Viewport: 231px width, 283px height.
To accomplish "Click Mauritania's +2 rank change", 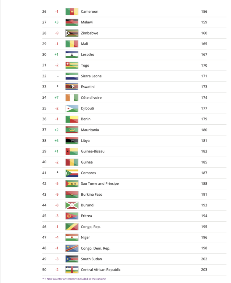I will click(x=56, y=130).
